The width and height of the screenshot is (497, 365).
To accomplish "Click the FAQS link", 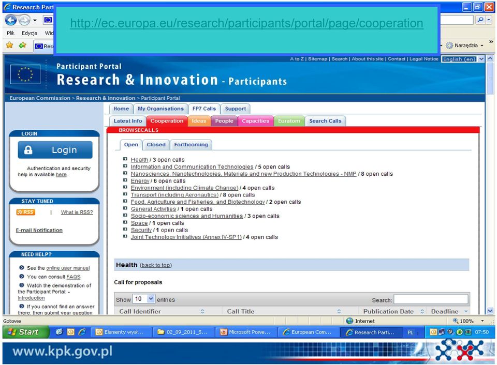I will 73,277.
